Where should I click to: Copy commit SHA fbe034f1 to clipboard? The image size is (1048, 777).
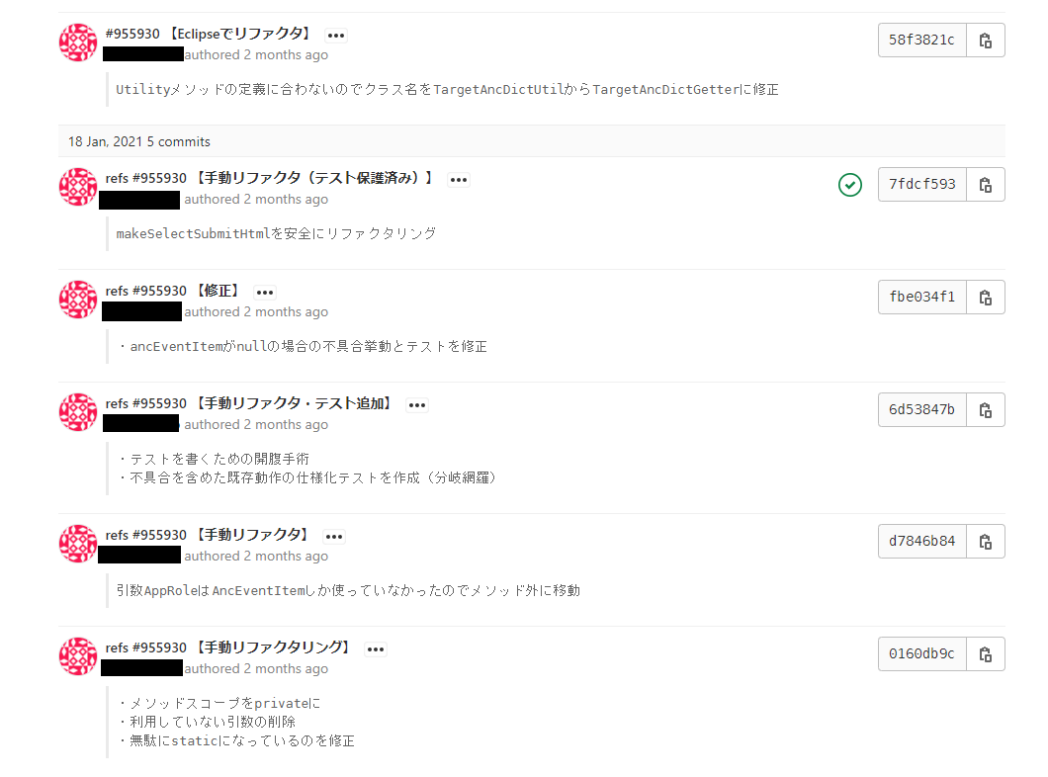985,298
